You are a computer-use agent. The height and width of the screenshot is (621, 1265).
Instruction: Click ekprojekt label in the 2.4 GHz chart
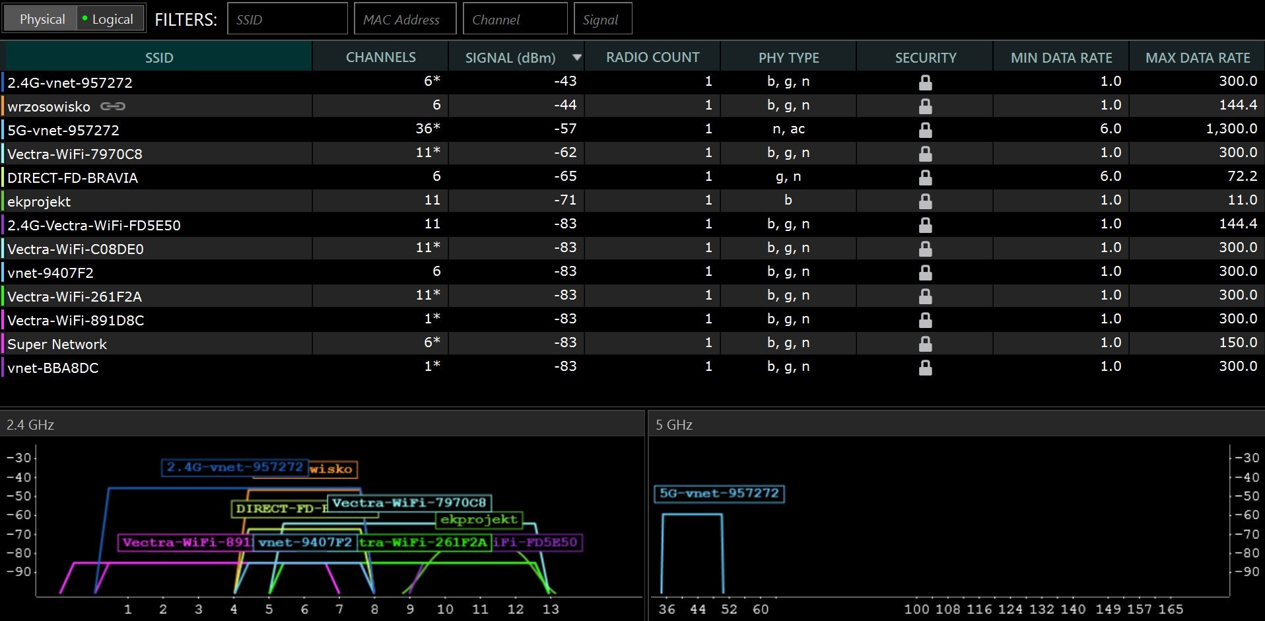pos(479,519)
